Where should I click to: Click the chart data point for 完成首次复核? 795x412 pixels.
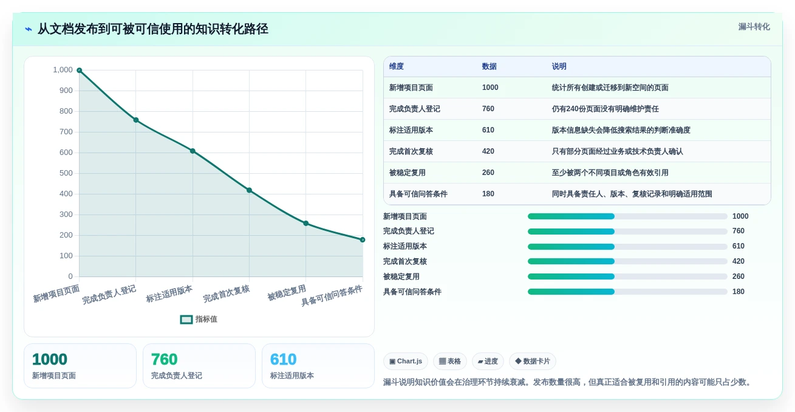tap(249, 190)
